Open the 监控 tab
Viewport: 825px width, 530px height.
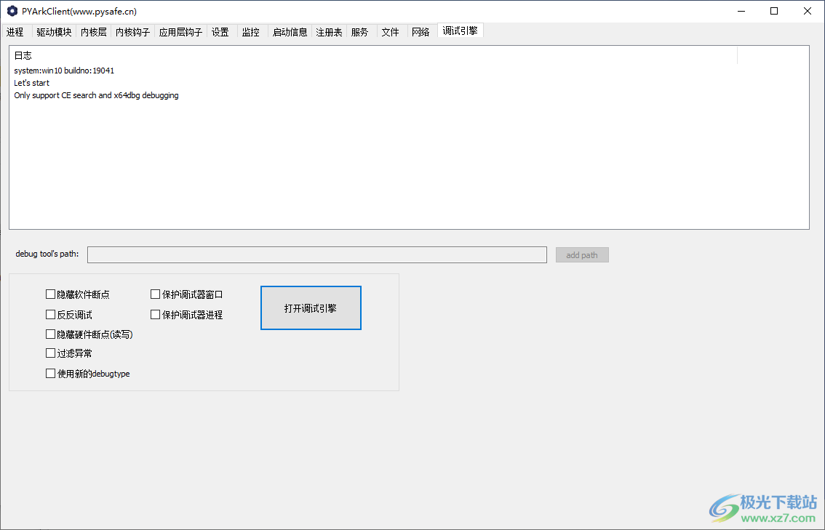point(251,32)
